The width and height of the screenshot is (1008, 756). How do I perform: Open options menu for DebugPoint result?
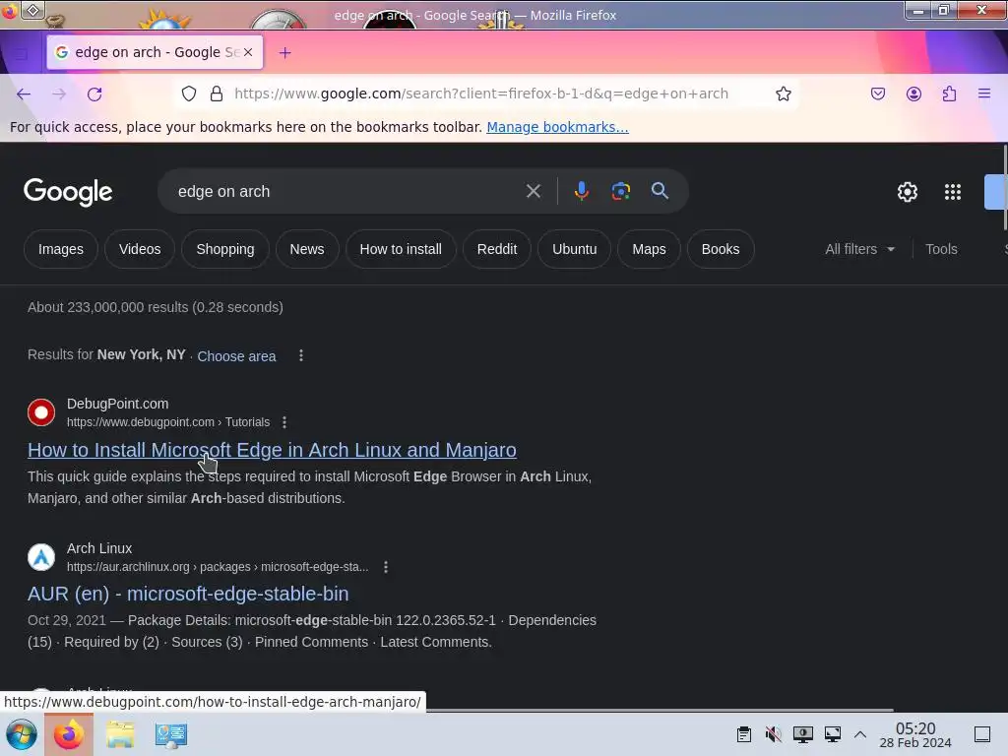(284, 422)
